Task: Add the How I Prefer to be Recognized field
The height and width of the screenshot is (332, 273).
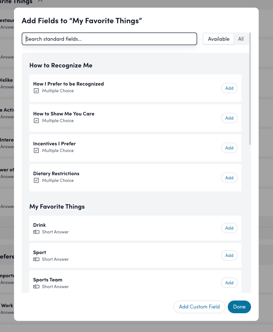Action: click(229, 88)
